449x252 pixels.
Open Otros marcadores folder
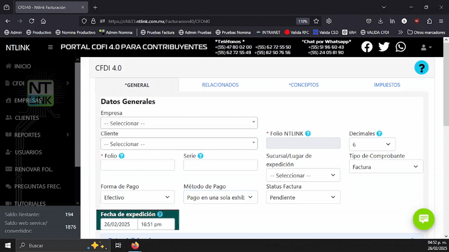tap(426, 32)
